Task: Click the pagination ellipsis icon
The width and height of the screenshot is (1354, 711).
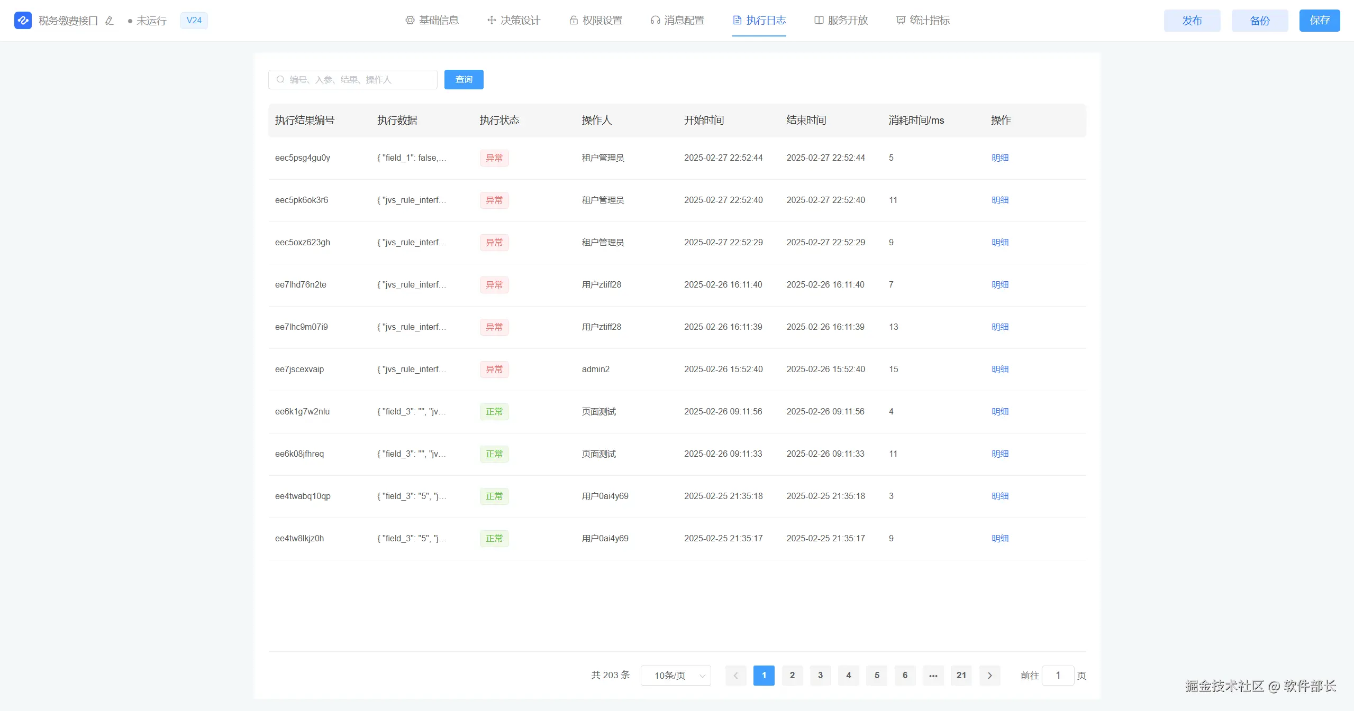Action: tap(933, 676)
